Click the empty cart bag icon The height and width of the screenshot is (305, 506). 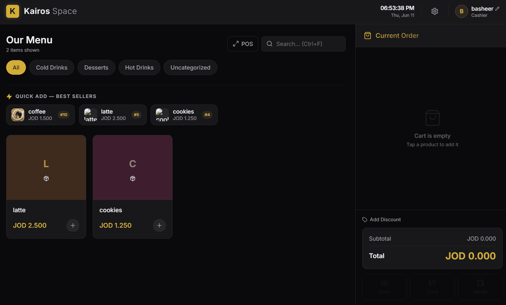pyautogui.click(x=432, y=118)
